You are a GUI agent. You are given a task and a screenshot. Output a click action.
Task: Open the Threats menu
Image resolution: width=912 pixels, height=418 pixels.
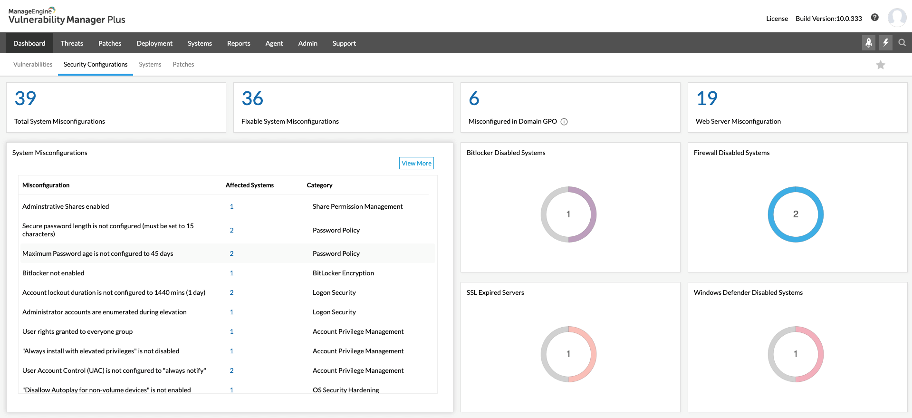coord(72,43)
